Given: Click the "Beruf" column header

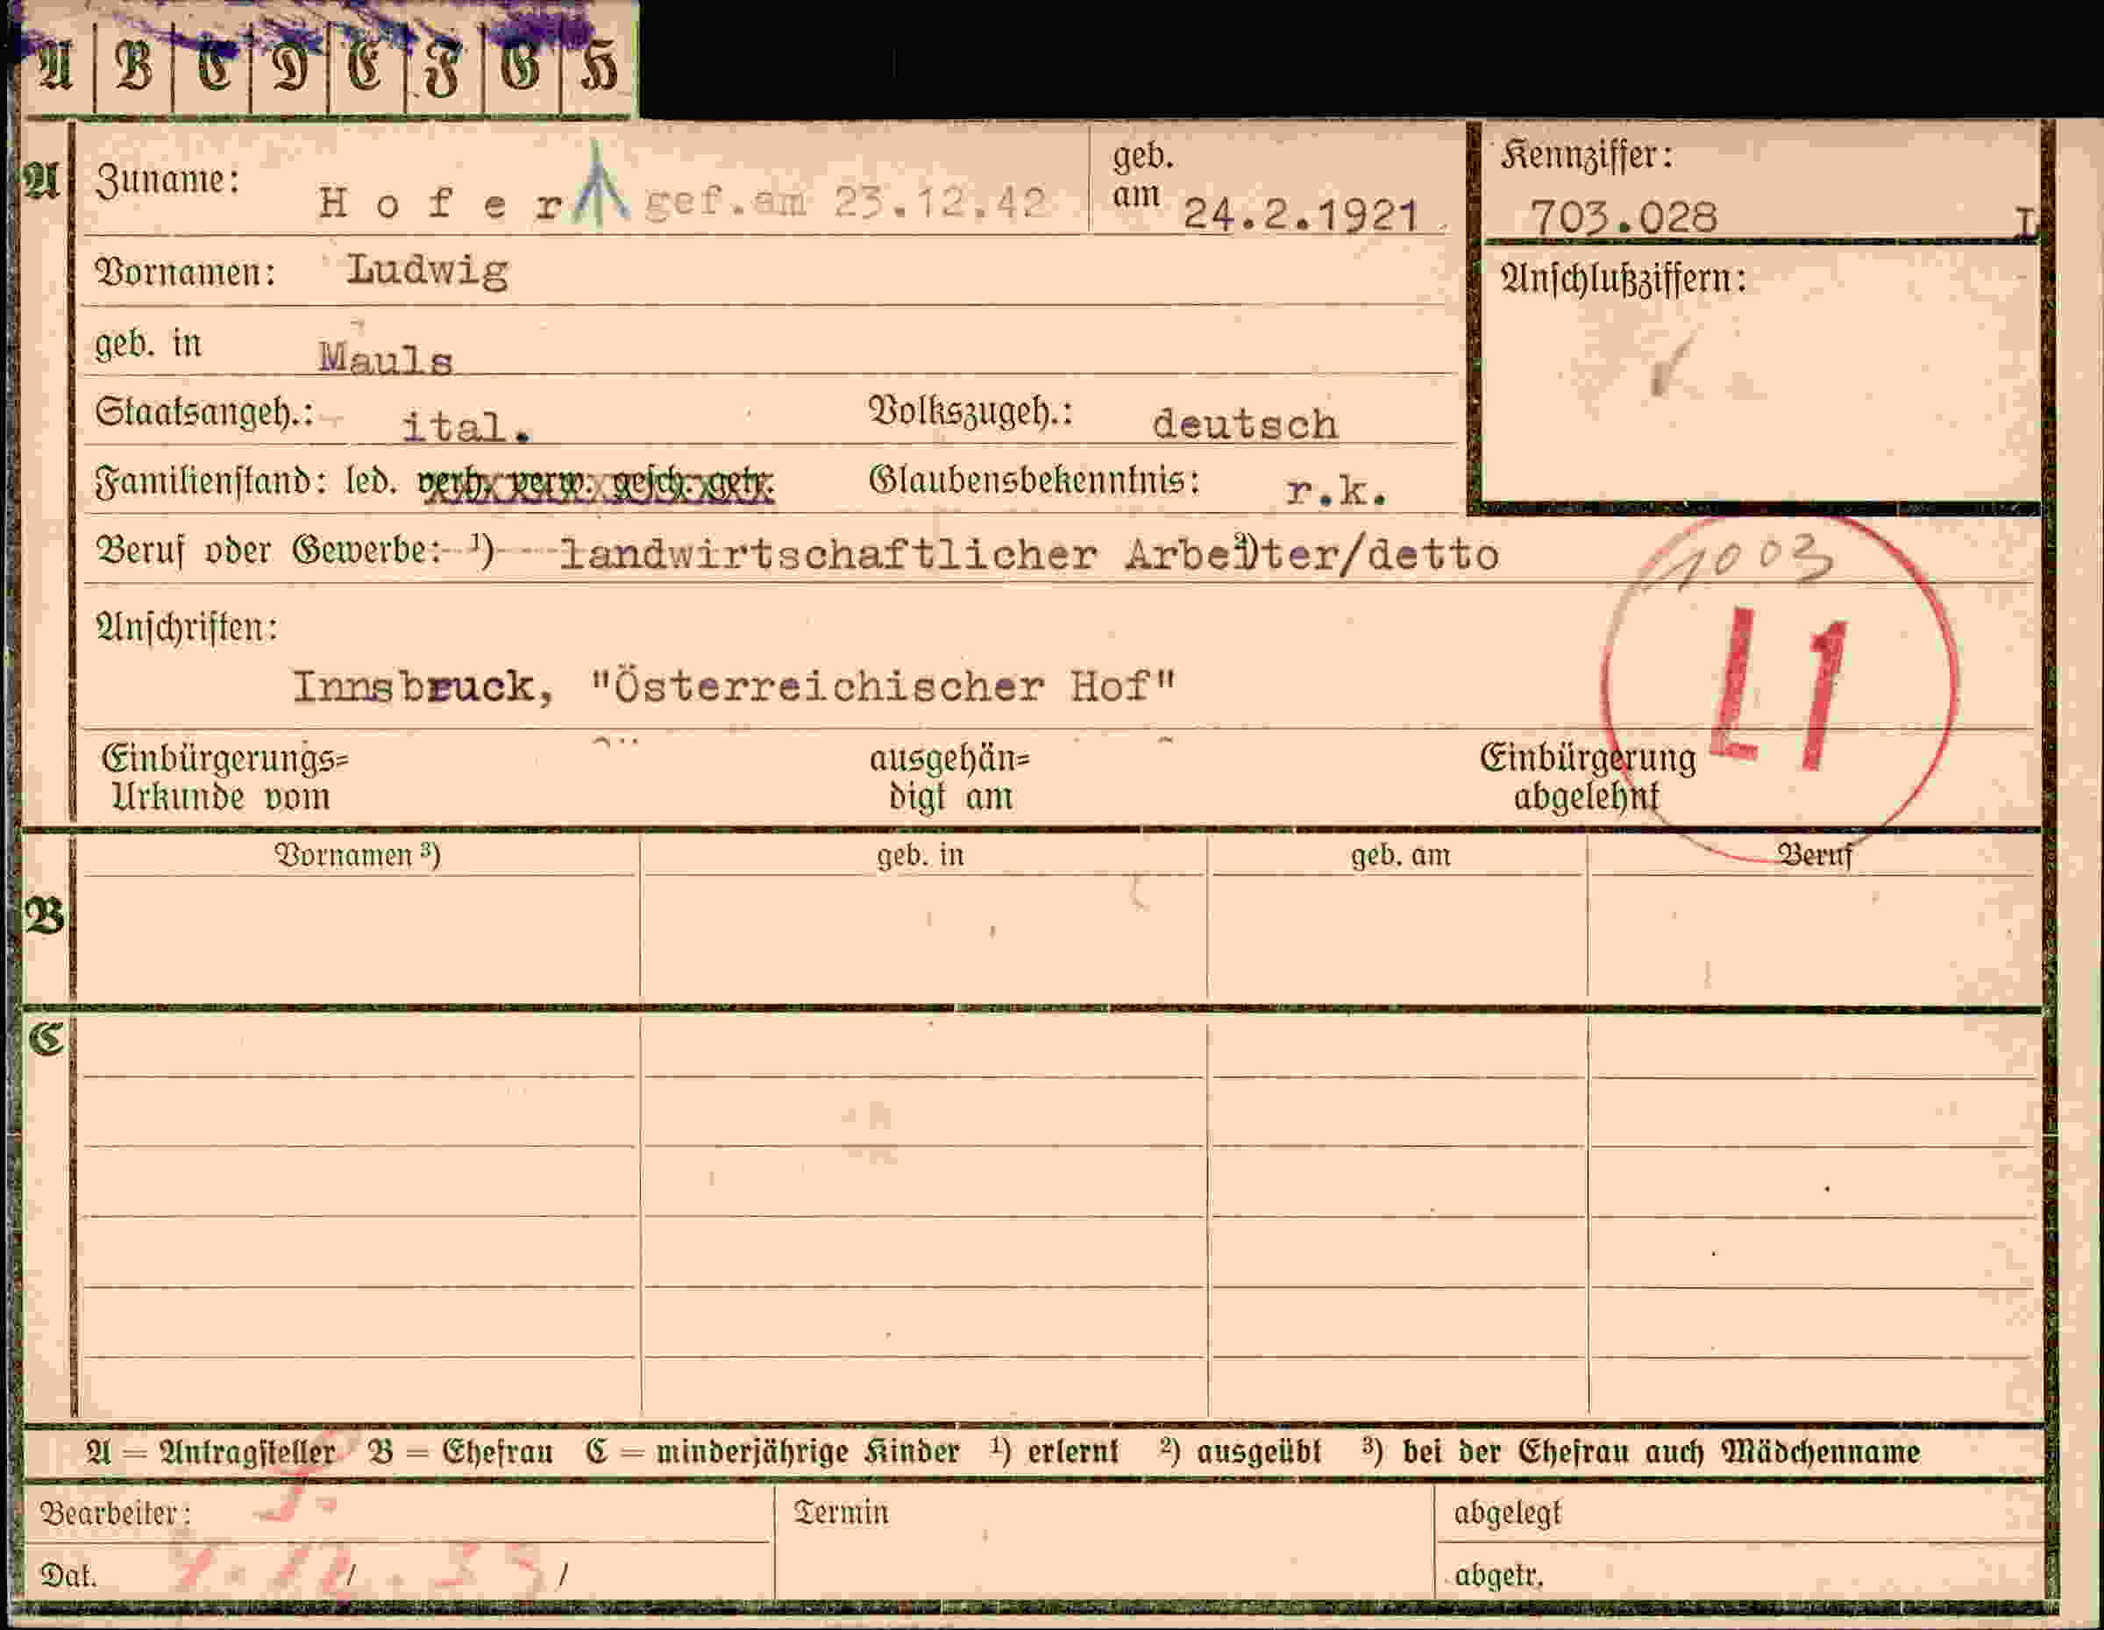Looking at the screenshot, I should pyautogui.click(x=1815, y=856).
